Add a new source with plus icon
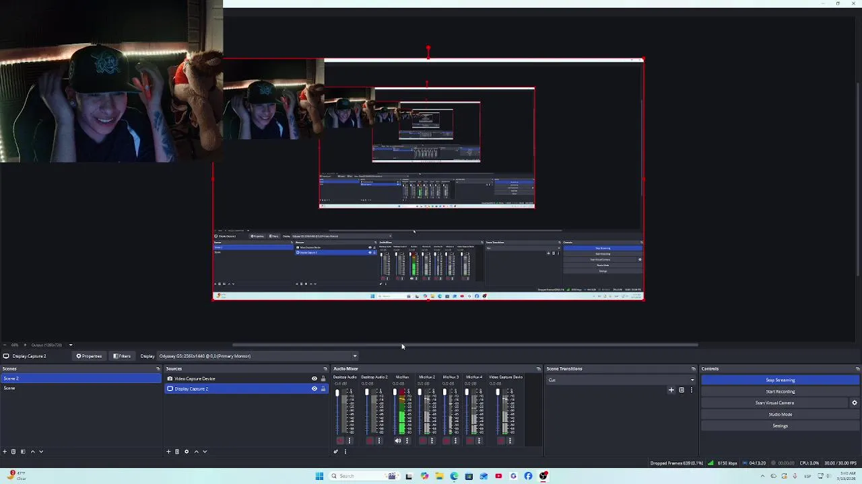862x484 pixels. pos(168,452)
